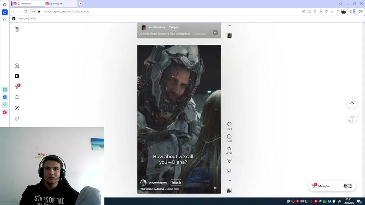Follow komikmidialy with Takip Et button

tap(174, 27)
